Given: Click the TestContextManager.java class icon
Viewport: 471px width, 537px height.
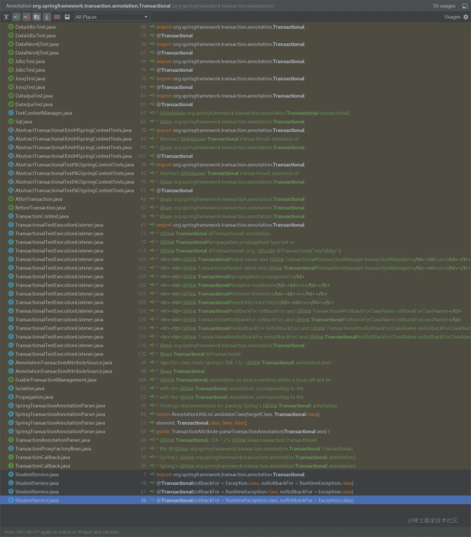Looking at the screenshot, I should [11, 113].
